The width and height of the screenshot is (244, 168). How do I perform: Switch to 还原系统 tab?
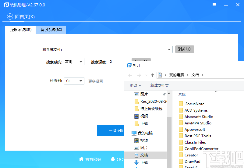coord(20,30)
